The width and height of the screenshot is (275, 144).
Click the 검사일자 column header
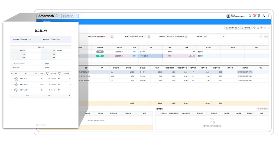(x=119, y=48)
